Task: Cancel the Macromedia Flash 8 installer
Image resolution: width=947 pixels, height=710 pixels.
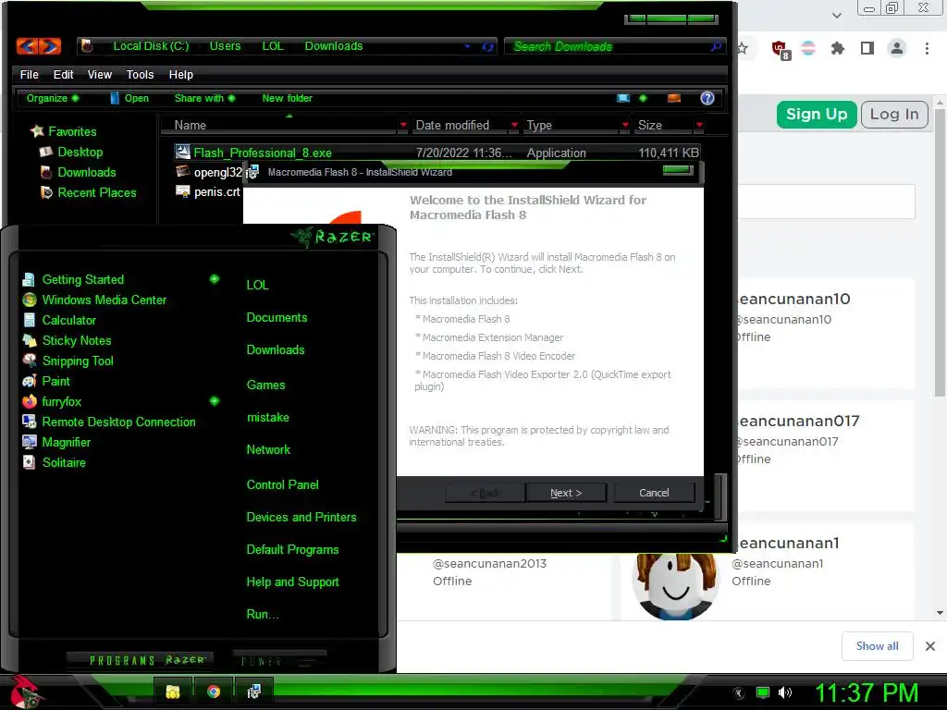Action: click(x=654, y=493)
